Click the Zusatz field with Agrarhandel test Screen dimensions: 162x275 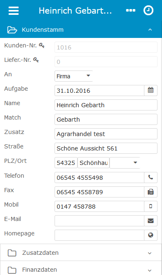pos(106,134)
